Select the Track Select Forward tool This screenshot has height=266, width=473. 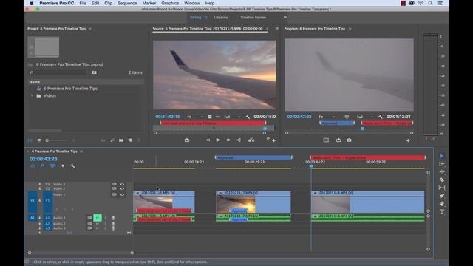tap(442, 164)
